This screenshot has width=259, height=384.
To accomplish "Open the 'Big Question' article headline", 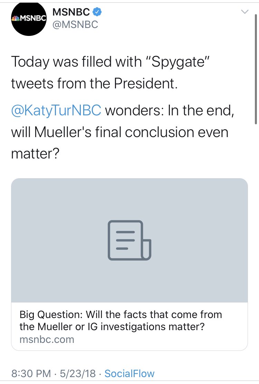I will [x=121, y=320].
